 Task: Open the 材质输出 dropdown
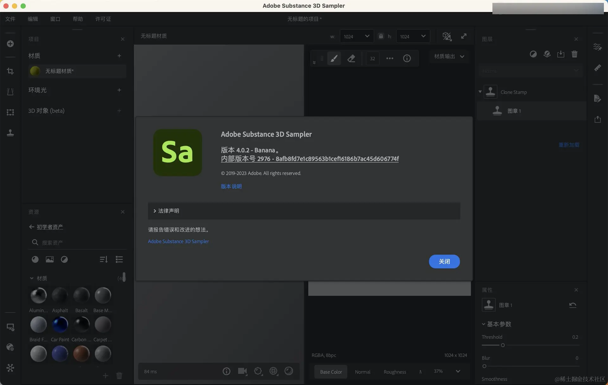point(449,56)
